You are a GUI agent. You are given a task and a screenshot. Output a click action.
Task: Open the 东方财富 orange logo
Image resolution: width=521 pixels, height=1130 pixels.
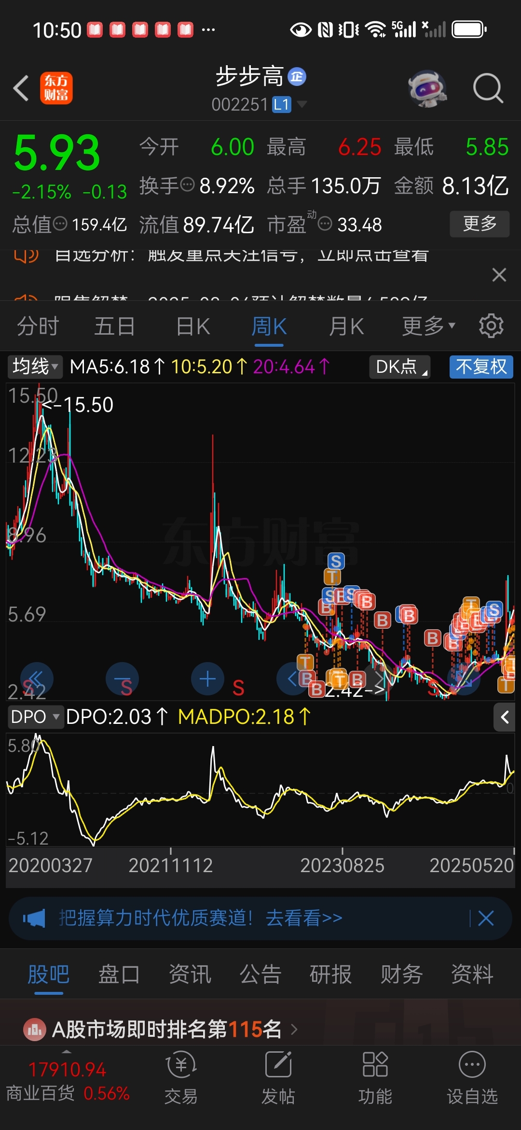[56, 88]
